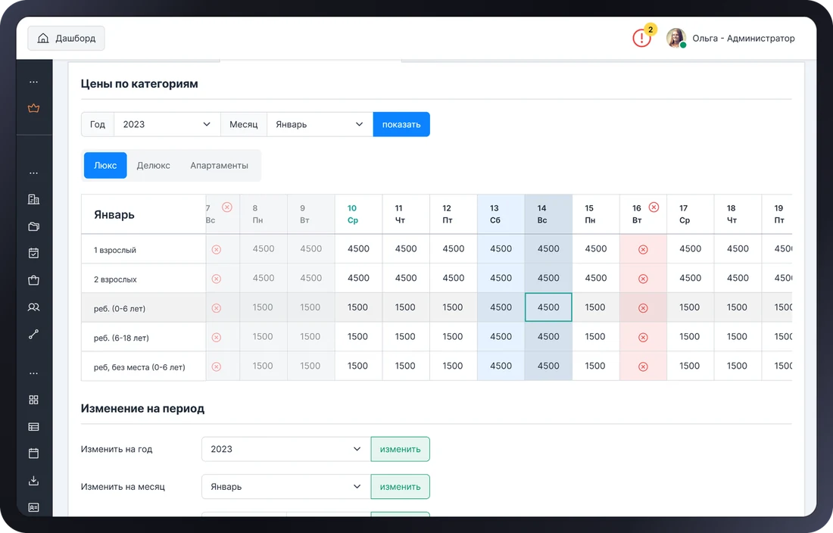Toggle blocked cell for 1 взрослый on 16th
The height and width of the screenshot is (533, 833).
point(643,250)
